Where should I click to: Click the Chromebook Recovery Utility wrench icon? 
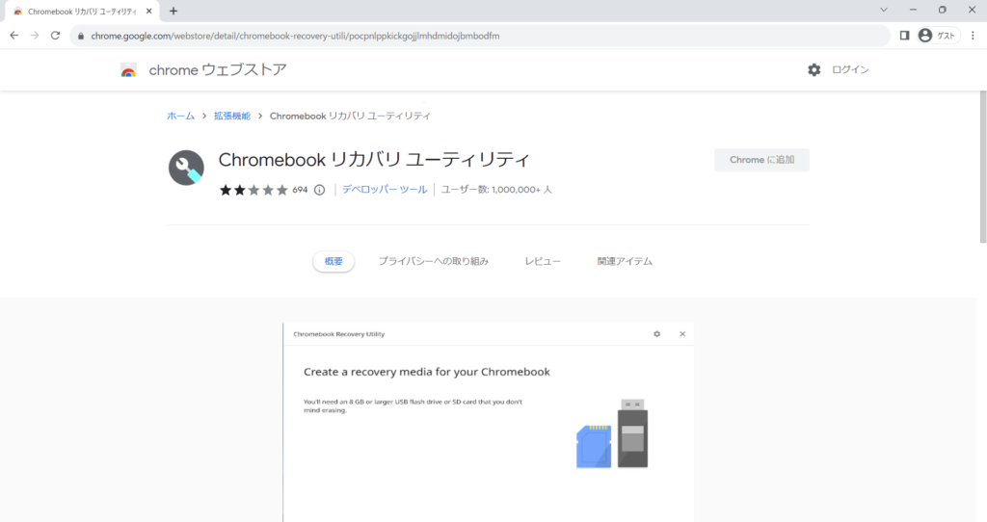tap(186, 168)
